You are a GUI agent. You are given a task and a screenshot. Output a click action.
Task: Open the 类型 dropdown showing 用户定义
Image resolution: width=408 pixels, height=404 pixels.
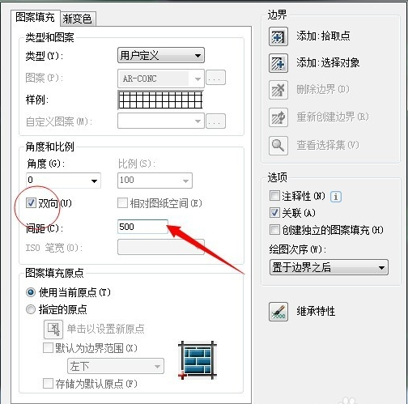click(161, 55)
